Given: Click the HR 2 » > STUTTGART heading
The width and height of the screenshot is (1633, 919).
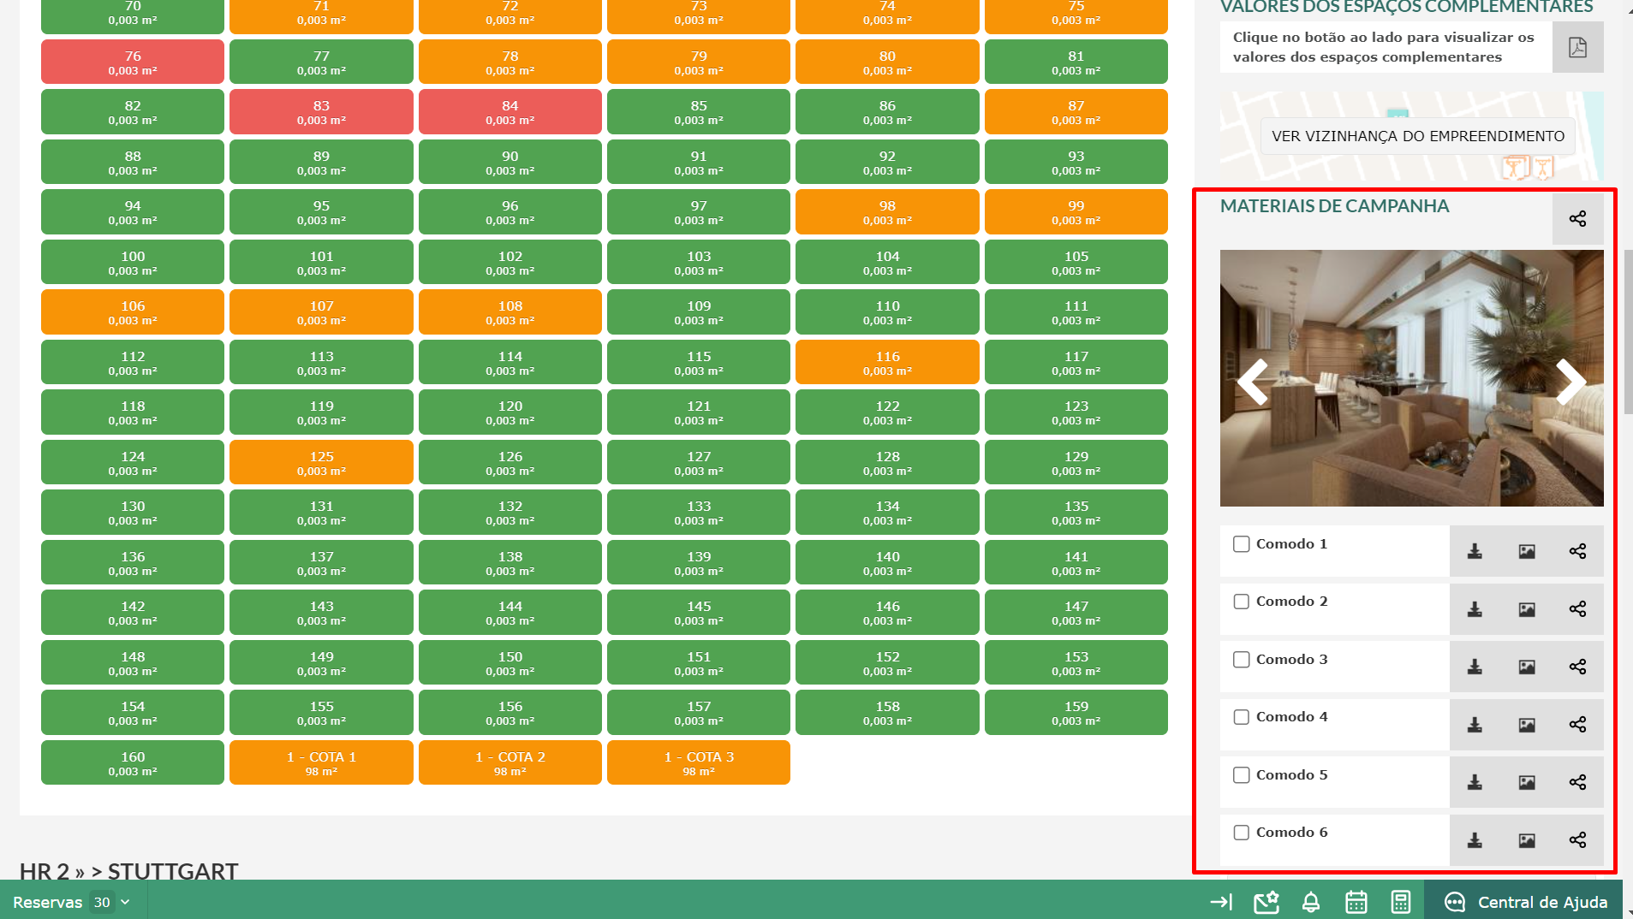Looking at the screenshot, I should click(x=128, y=871).
